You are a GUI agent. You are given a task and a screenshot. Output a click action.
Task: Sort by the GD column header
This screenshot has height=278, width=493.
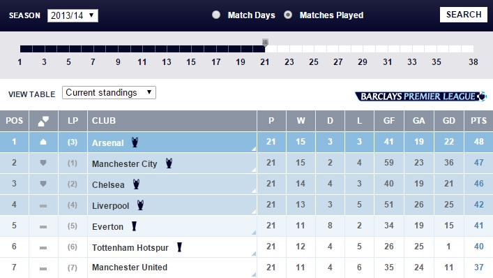[x=448, y=121]
